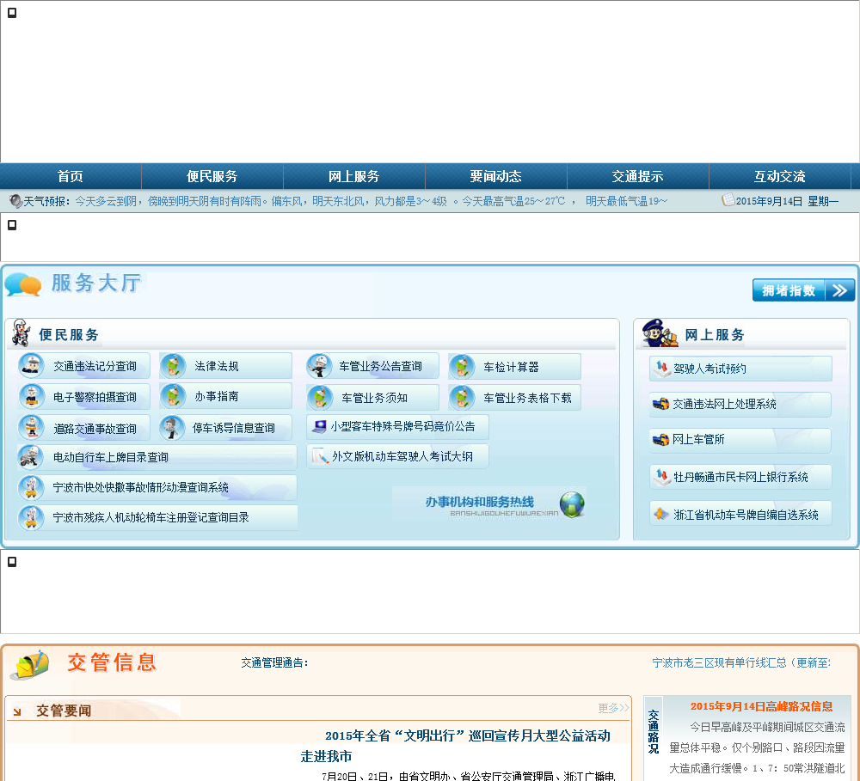Open 2015年9月14日高峰路况信息 heading
This screenshot has height=781, width=860.
pyautogui.click(x=761, y=706)
